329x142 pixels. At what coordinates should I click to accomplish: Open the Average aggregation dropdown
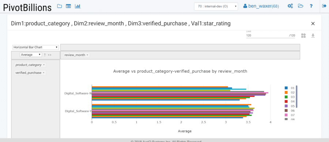click(31, 55)
